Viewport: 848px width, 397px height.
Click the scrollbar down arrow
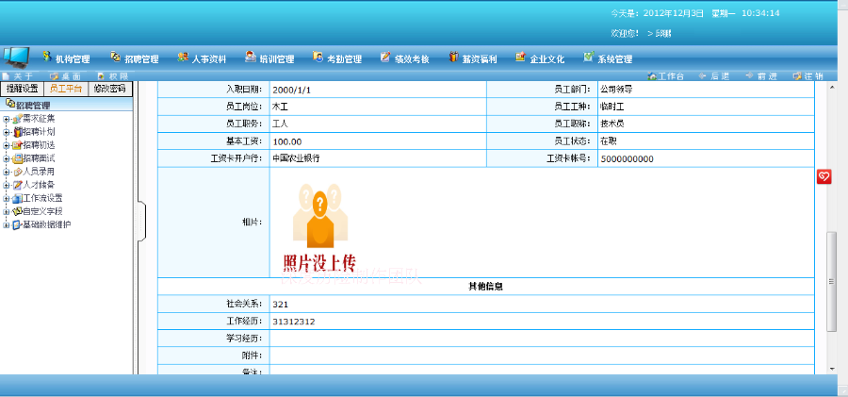coord(832,369)
